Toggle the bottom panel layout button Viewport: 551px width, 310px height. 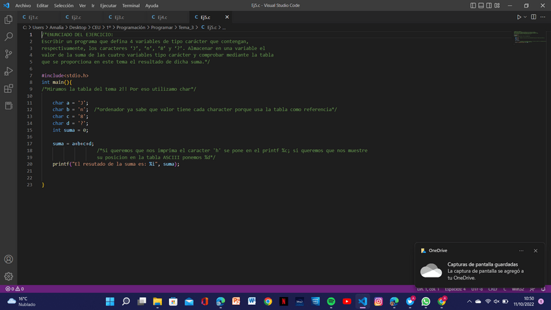pyautogui.click(x=481, y=5)
